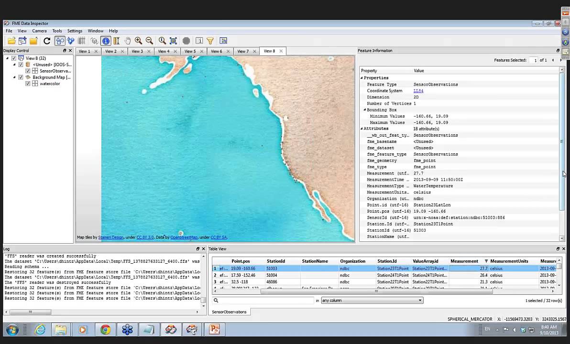The width and height of the screenshot is (570, 344).
Task: Open the Camera menu
Action: coord(39,31)
